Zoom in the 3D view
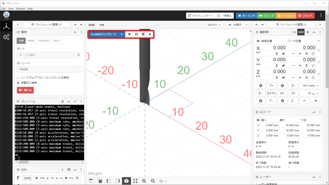Image resolution: width=329 pixels, height=185 pixels. click(x=144, y=181)
